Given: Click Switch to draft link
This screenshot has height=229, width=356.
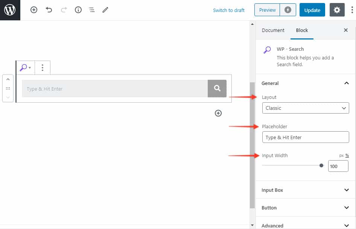Looking at the screenshot, I should pos(229,10).
